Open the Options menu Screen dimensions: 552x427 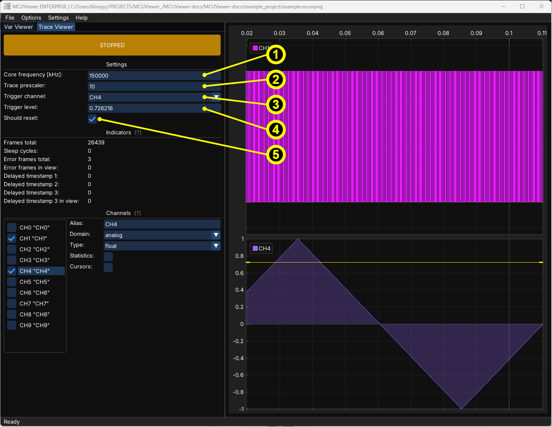(x=31, y=18)
